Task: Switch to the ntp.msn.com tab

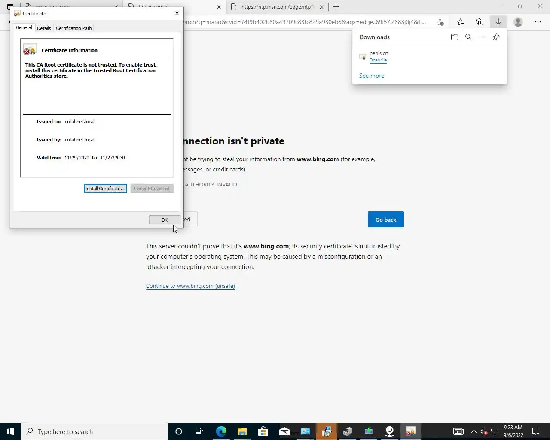Action: pos(277,7)
